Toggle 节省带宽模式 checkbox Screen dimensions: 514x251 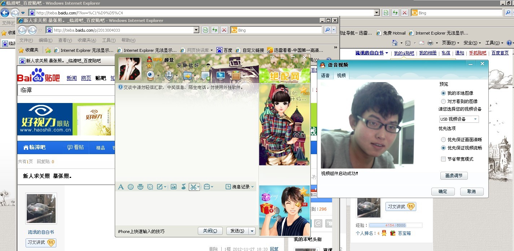click(443, 159)
